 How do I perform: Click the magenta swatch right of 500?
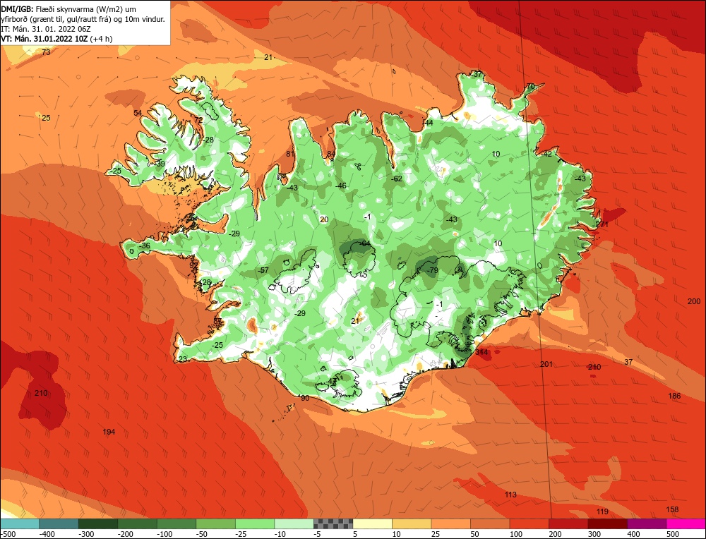pos(686,523)
